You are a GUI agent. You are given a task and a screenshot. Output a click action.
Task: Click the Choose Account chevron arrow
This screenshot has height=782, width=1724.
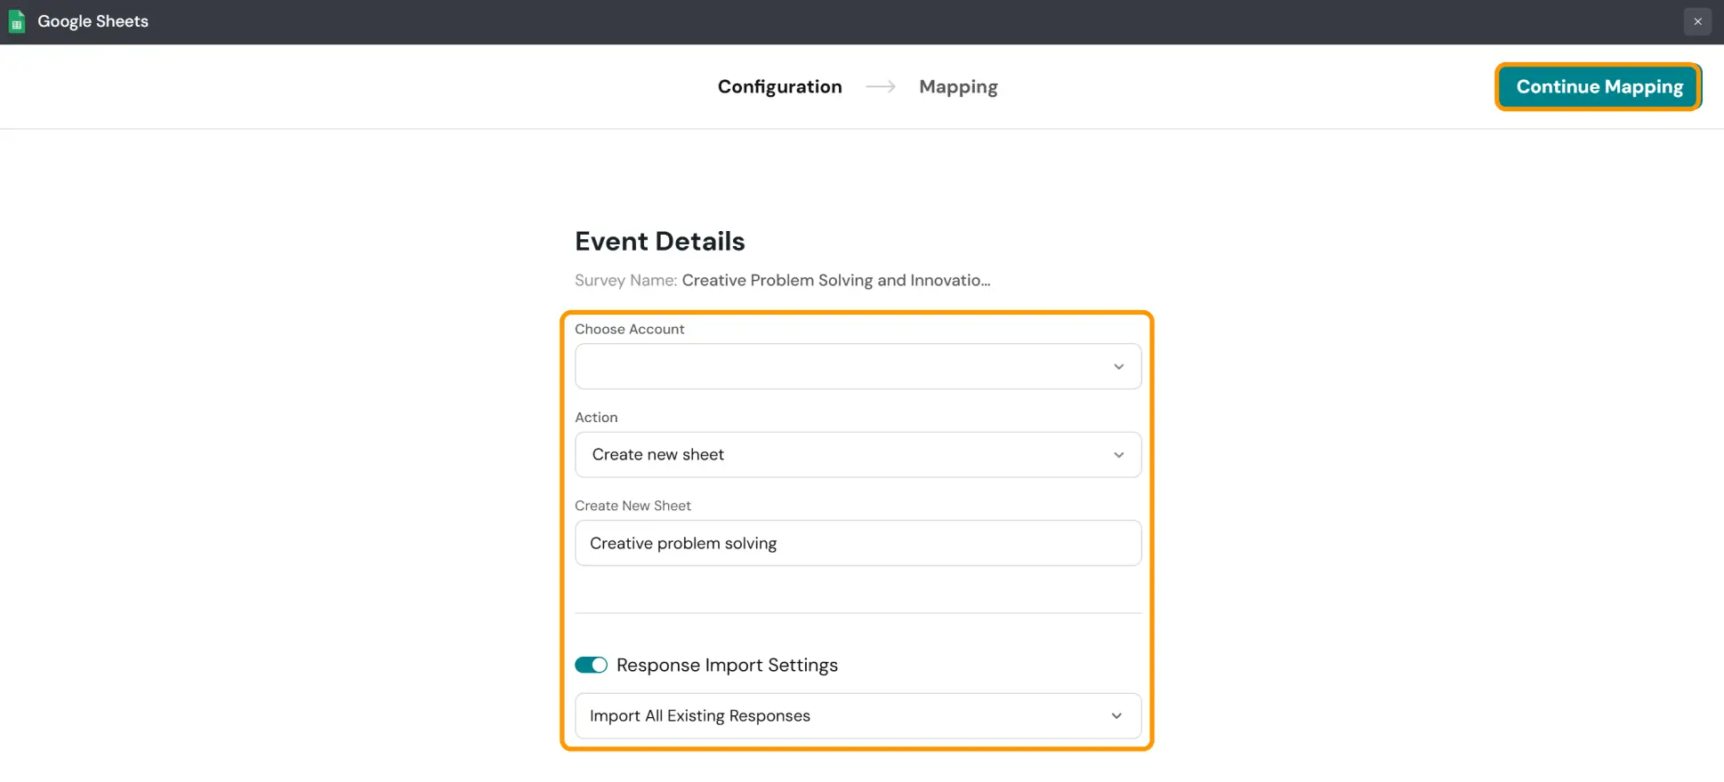(1118, 366)
